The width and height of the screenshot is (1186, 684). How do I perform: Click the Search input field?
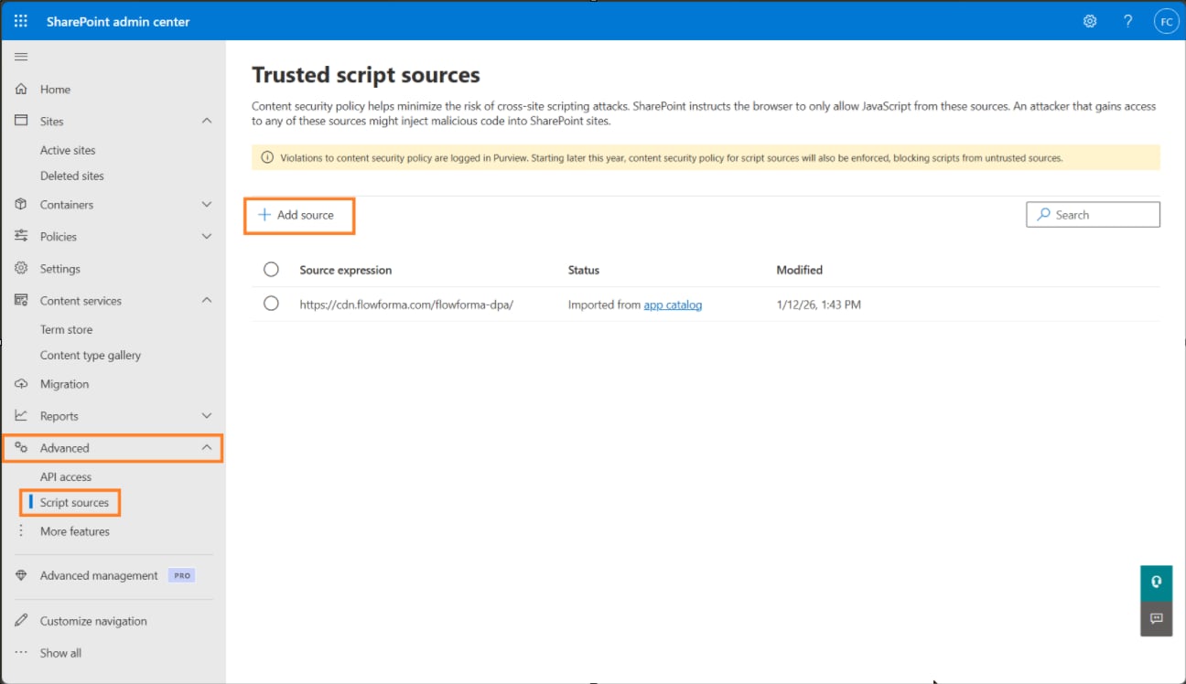(1094, 215)
